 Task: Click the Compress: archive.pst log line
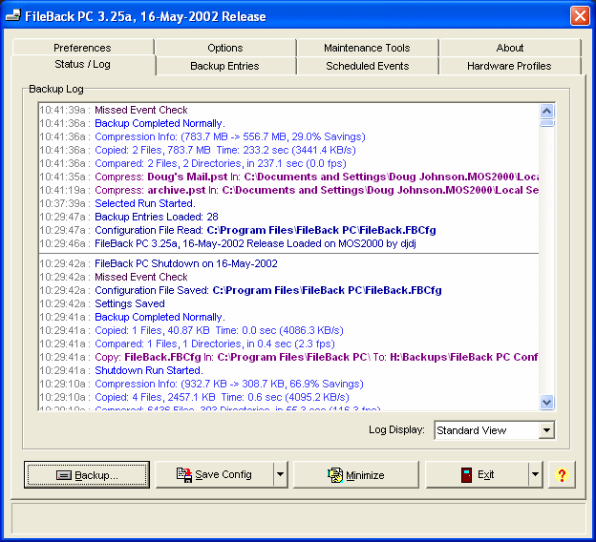click(288, 190)
